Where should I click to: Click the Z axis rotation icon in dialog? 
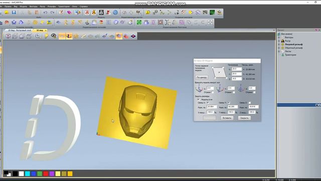(241, 88)
